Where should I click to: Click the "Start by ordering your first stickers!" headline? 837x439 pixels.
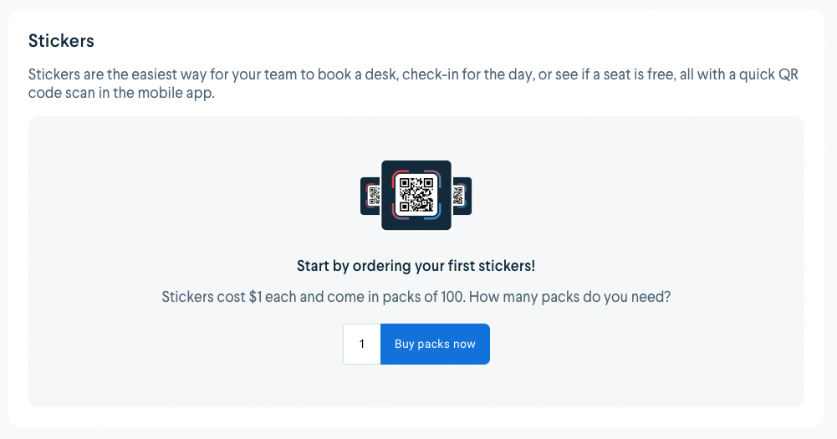tap(416, 265)
